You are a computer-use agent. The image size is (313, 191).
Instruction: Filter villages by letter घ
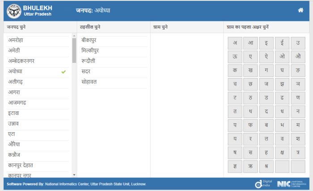pos(282,71)
